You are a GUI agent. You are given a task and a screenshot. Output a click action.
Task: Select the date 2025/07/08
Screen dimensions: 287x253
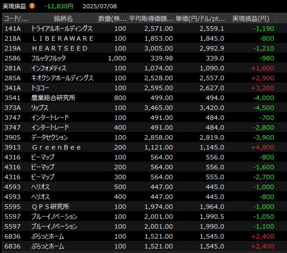[x=100, y=6]
